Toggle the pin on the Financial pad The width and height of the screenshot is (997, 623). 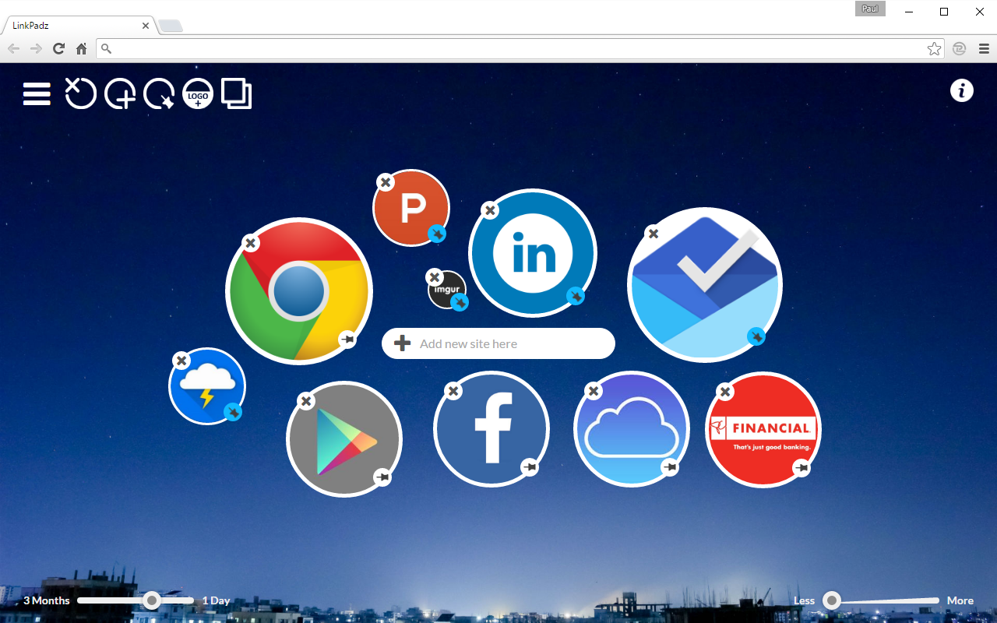(x=801, y=468)
